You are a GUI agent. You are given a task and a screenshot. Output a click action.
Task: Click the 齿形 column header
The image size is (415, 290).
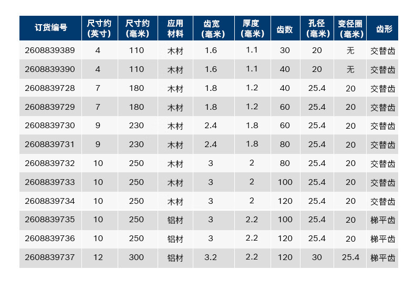(x=384, y=29)
